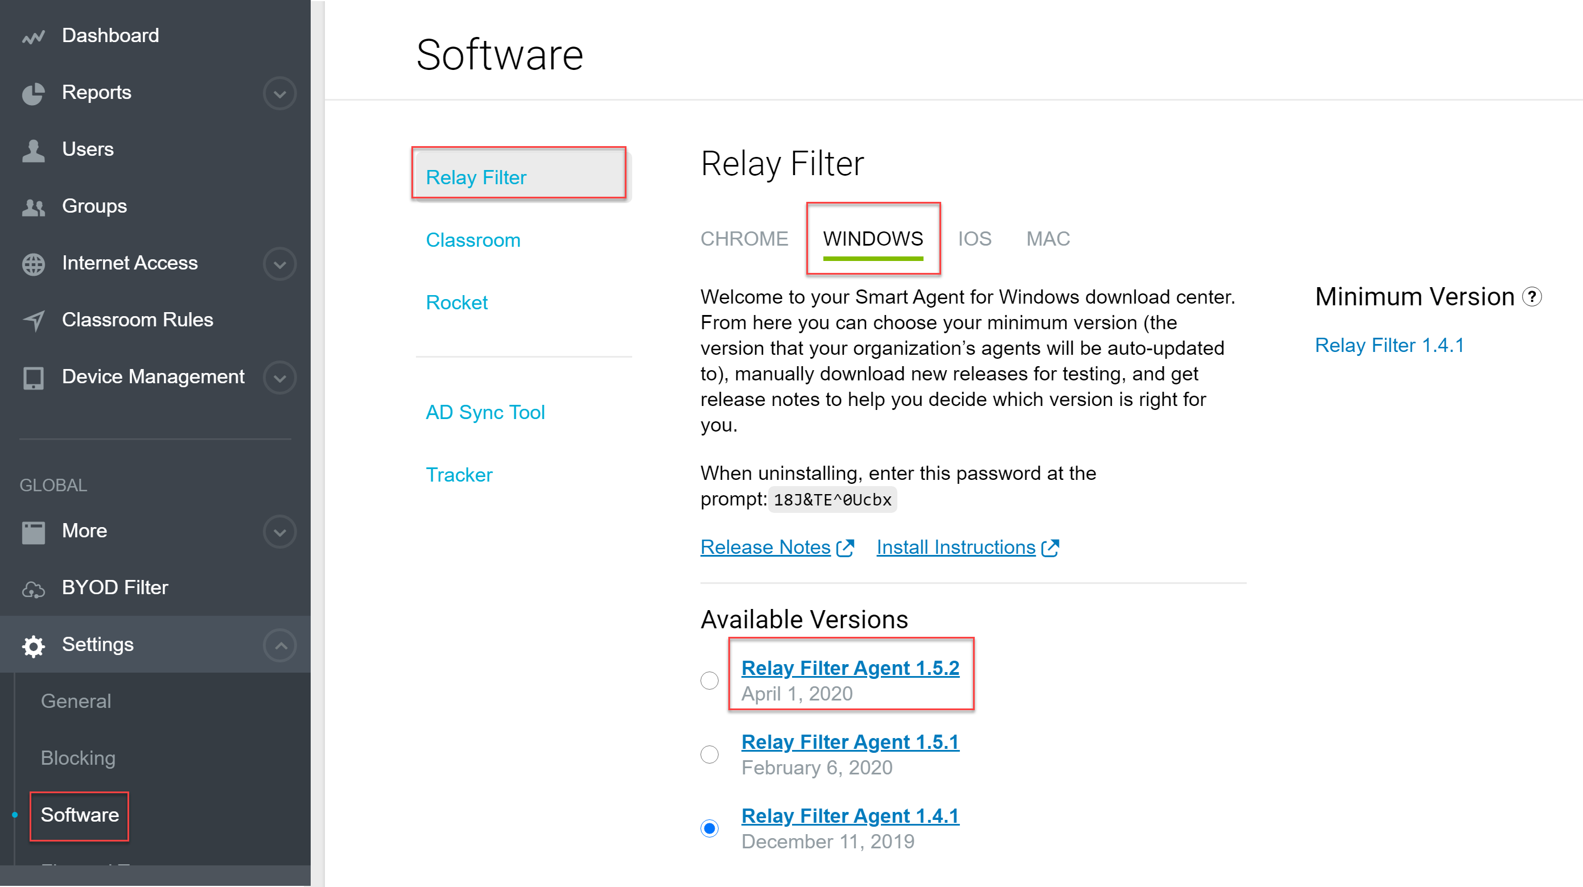The height and width of the screenshot is (887, 1583).
Task: Click the Classroom Rules paper plane icon
Action: pyautogui.click(x=33, y=321)
